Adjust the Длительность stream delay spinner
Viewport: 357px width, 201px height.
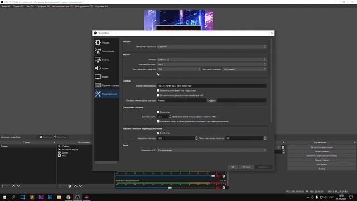click(x=170, y=117)
